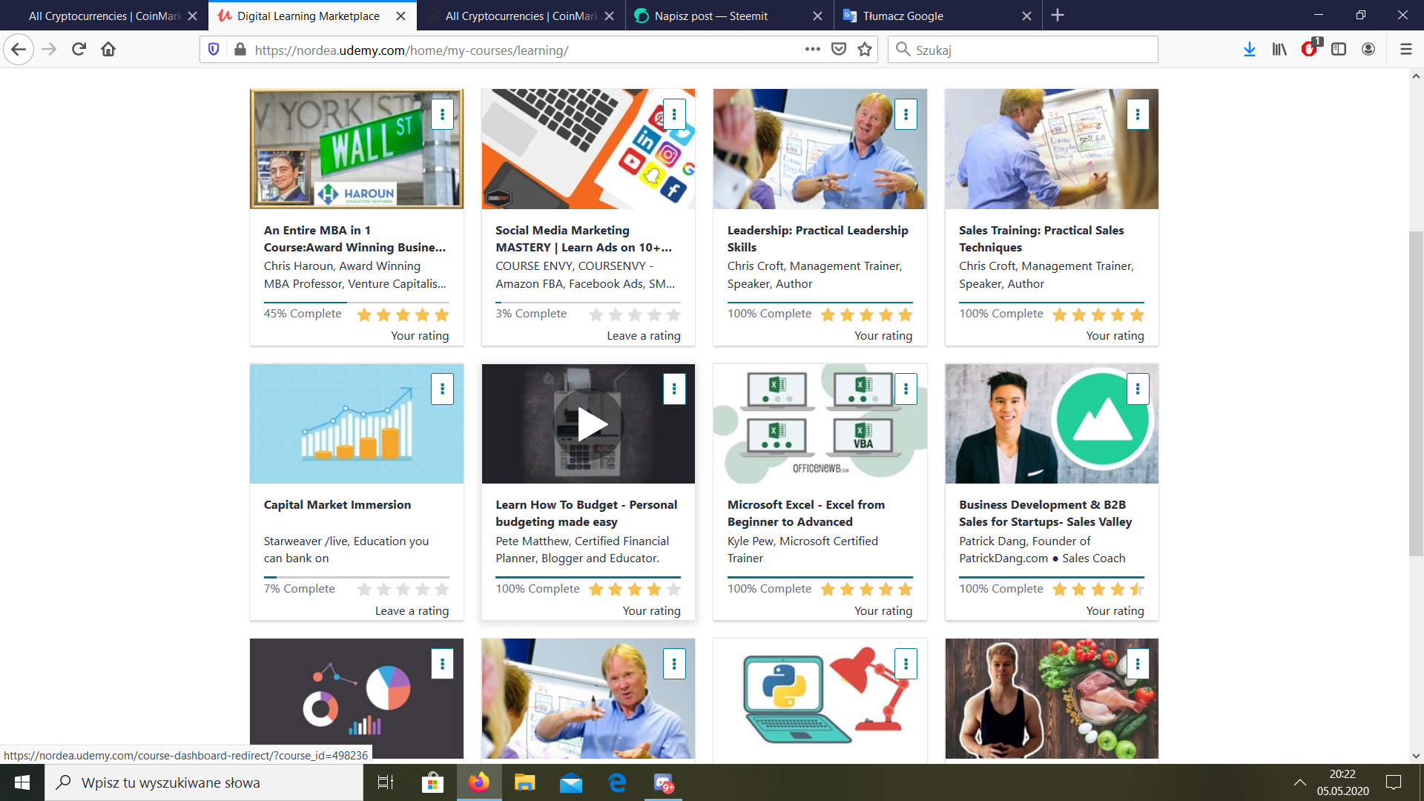Click the Opera extension icon with badge

[1309, 50]
